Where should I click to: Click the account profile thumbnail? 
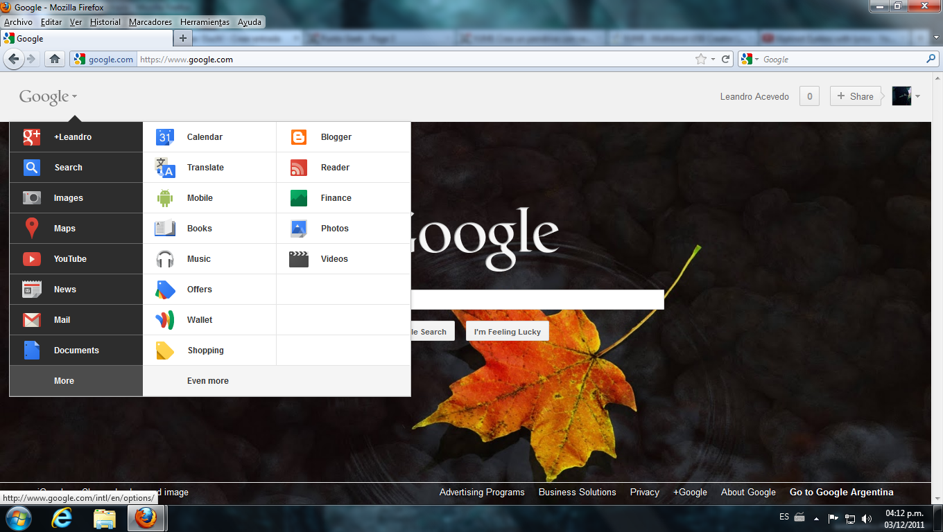901,96
